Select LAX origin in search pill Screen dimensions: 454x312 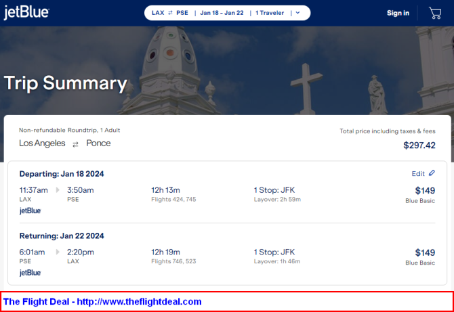pyautogui.click(x=158, y=13)
